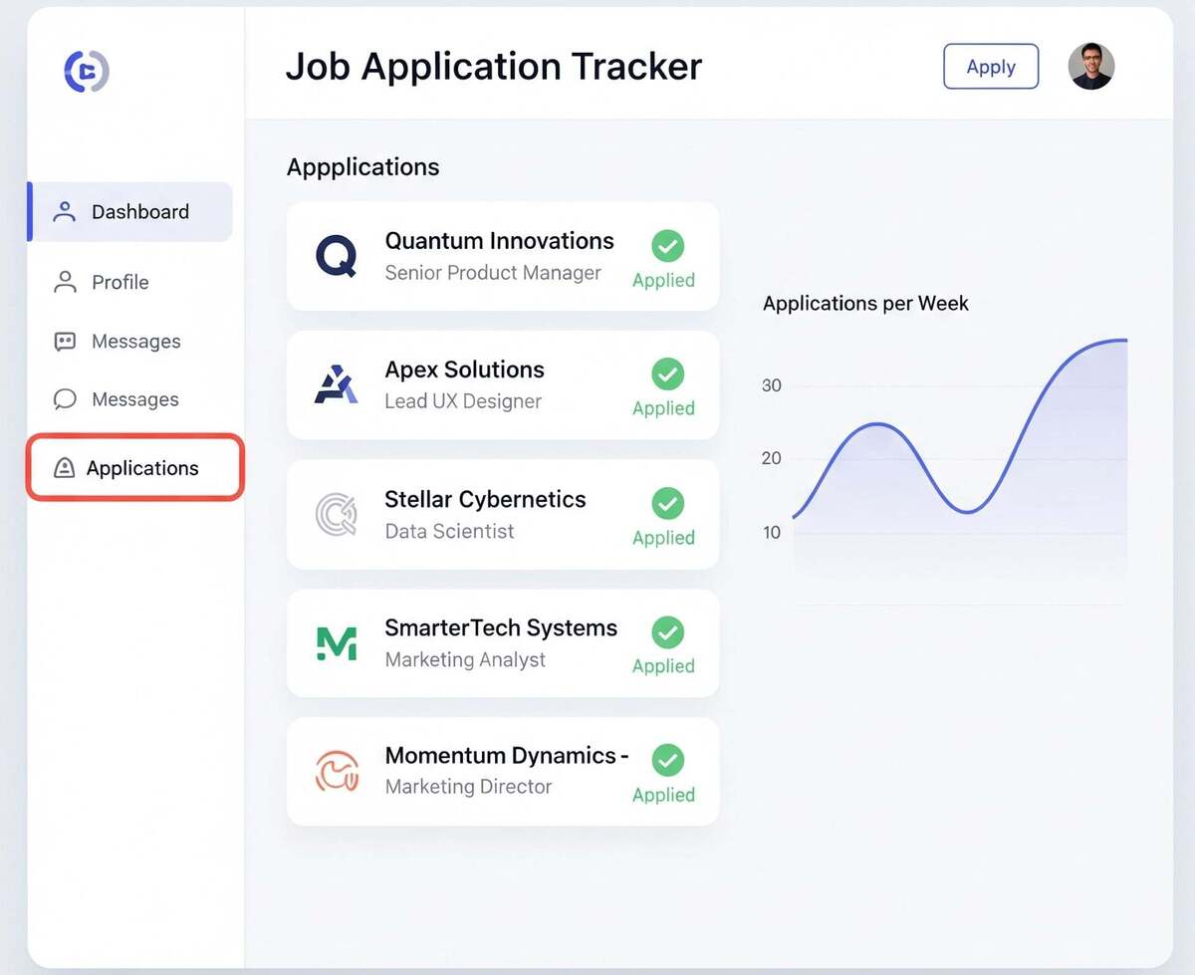Click the 20 axis label on the chart
This screenshot has width=1195, height=975.
coord(772,458)
